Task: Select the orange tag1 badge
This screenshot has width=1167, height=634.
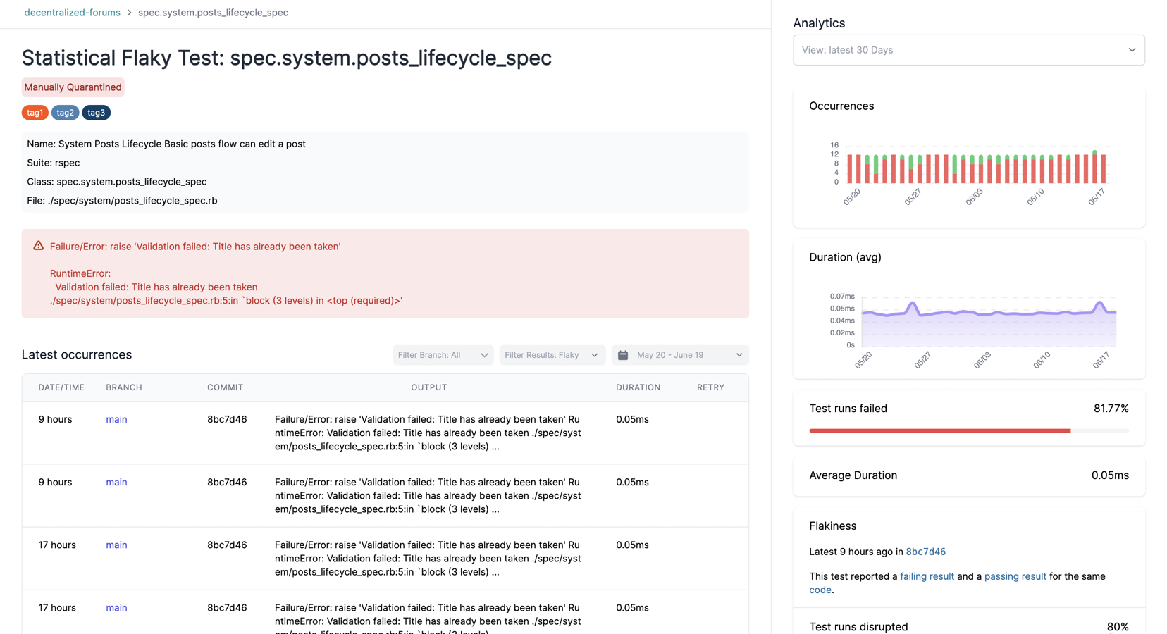Action: [35, 113]
